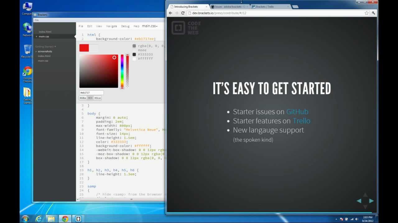Open index.html in the Getting Started project tree
Viewport: 398px width, 223px height.
44,56
